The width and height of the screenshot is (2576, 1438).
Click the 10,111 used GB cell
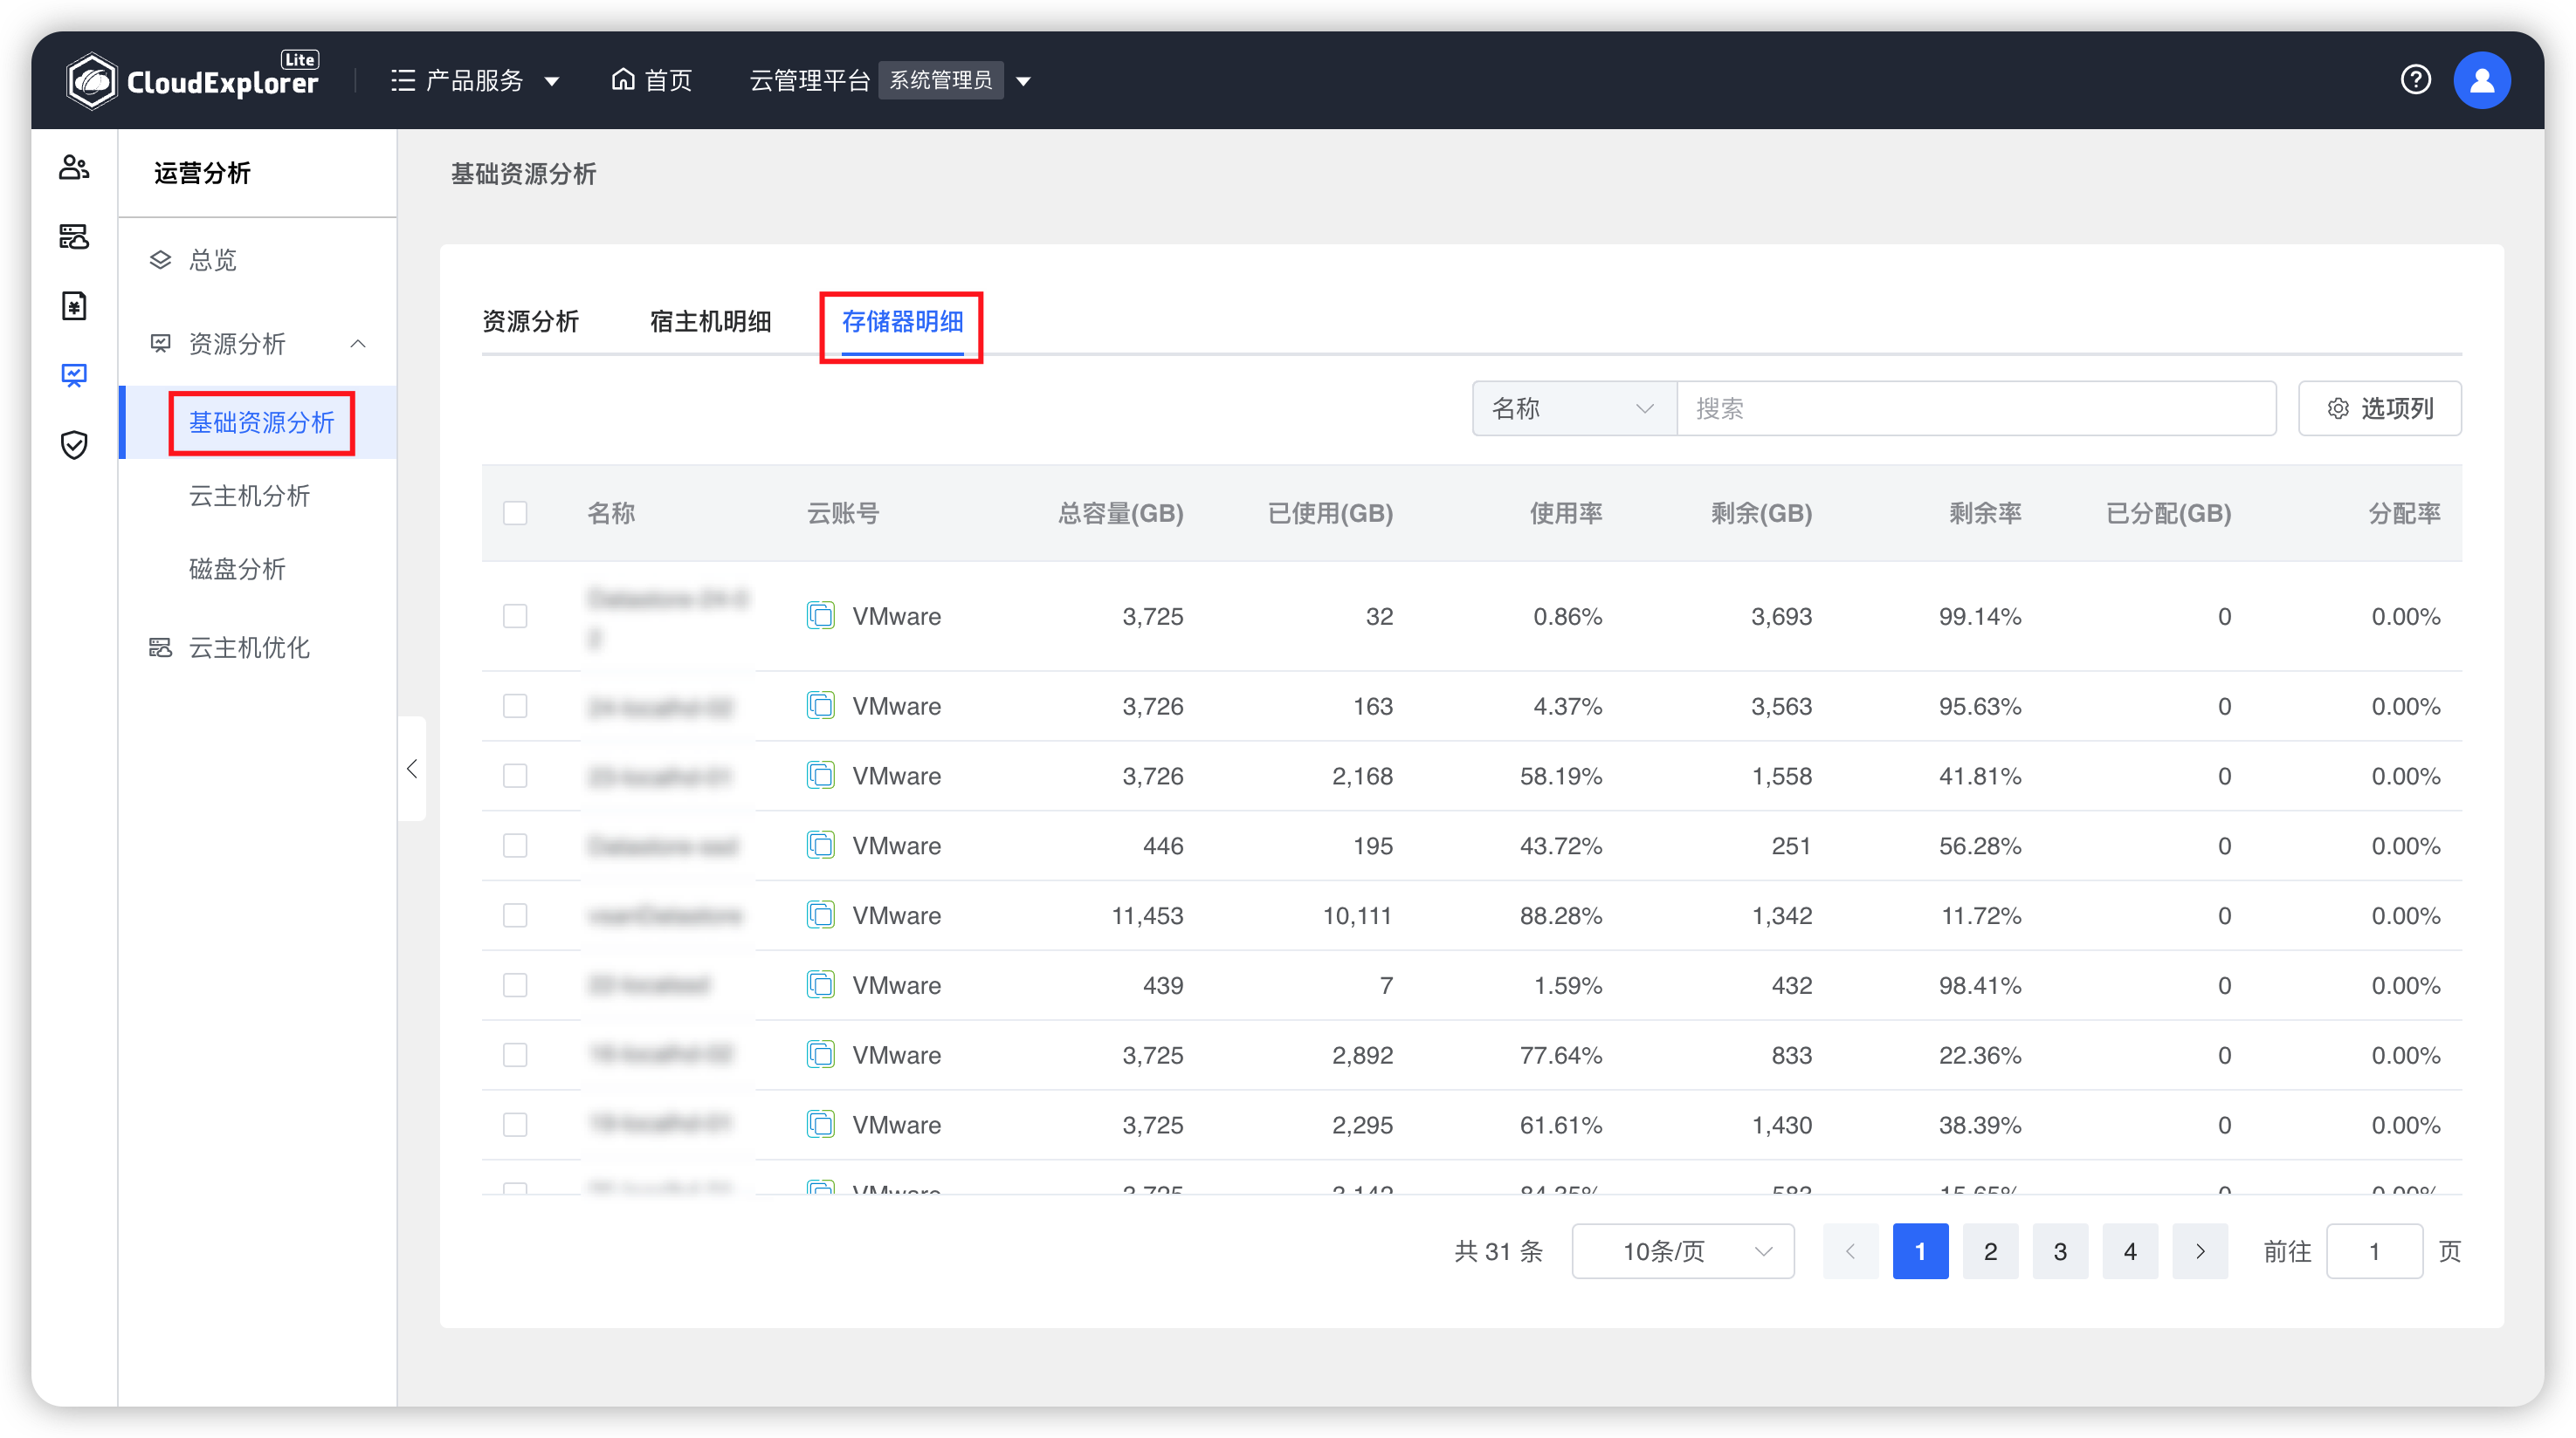tap(1357, 915)
